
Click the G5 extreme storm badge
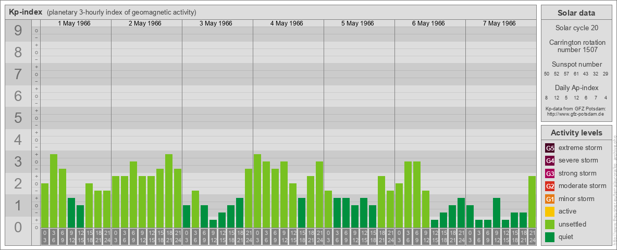(550, 148)
